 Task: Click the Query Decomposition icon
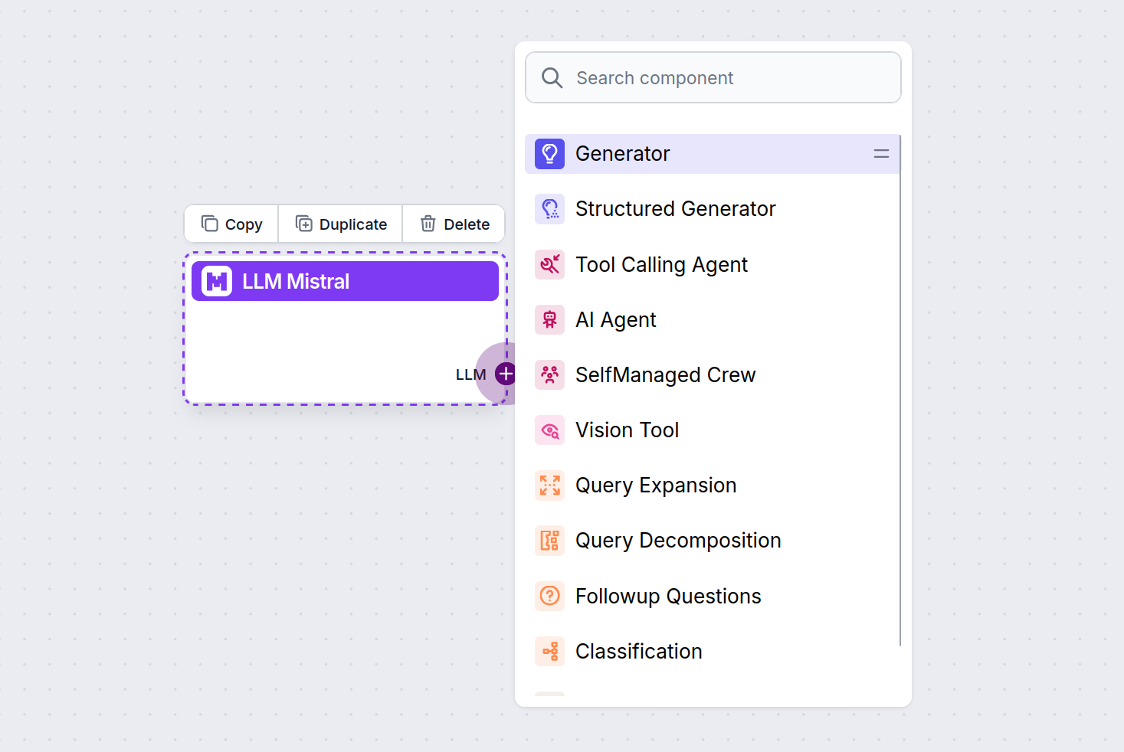[x=549, y=541]
